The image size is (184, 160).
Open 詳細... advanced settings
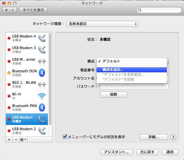(154, 137)
